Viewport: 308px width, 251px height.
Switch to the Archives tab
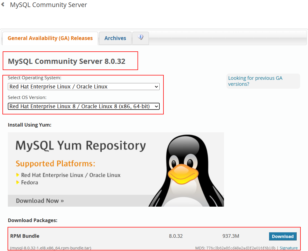115,38
